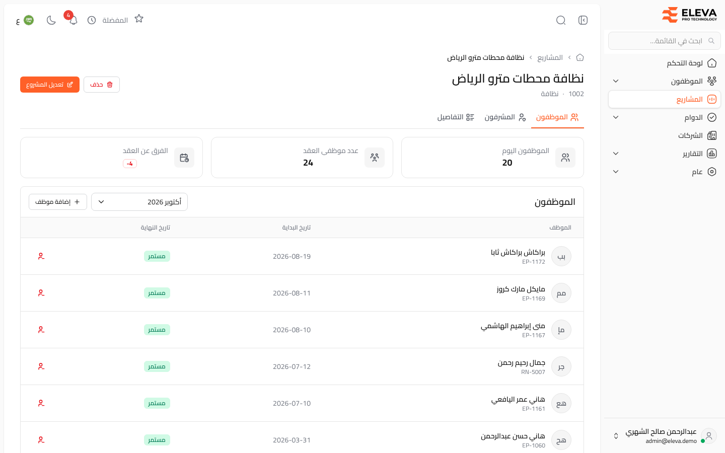Screen dimensions: 725x453
Task: Click the employee ID RN-5007
Action: (533, 372)
